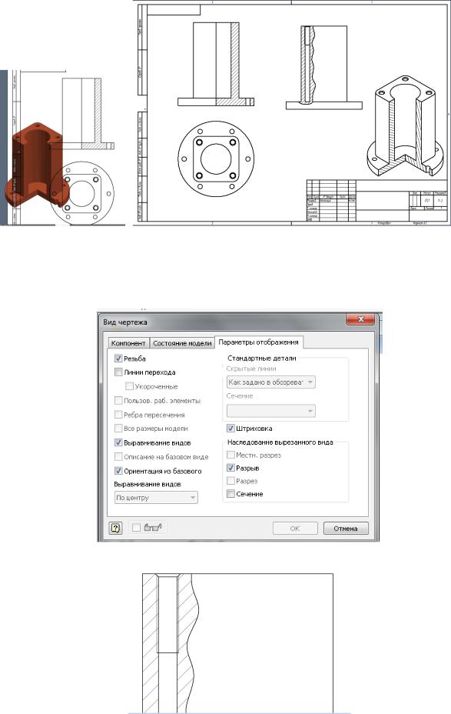Open the empty Сечение combo box
The width and height of the screenshot is (451, 714).
pyautogui.click(x=271, y=411)
